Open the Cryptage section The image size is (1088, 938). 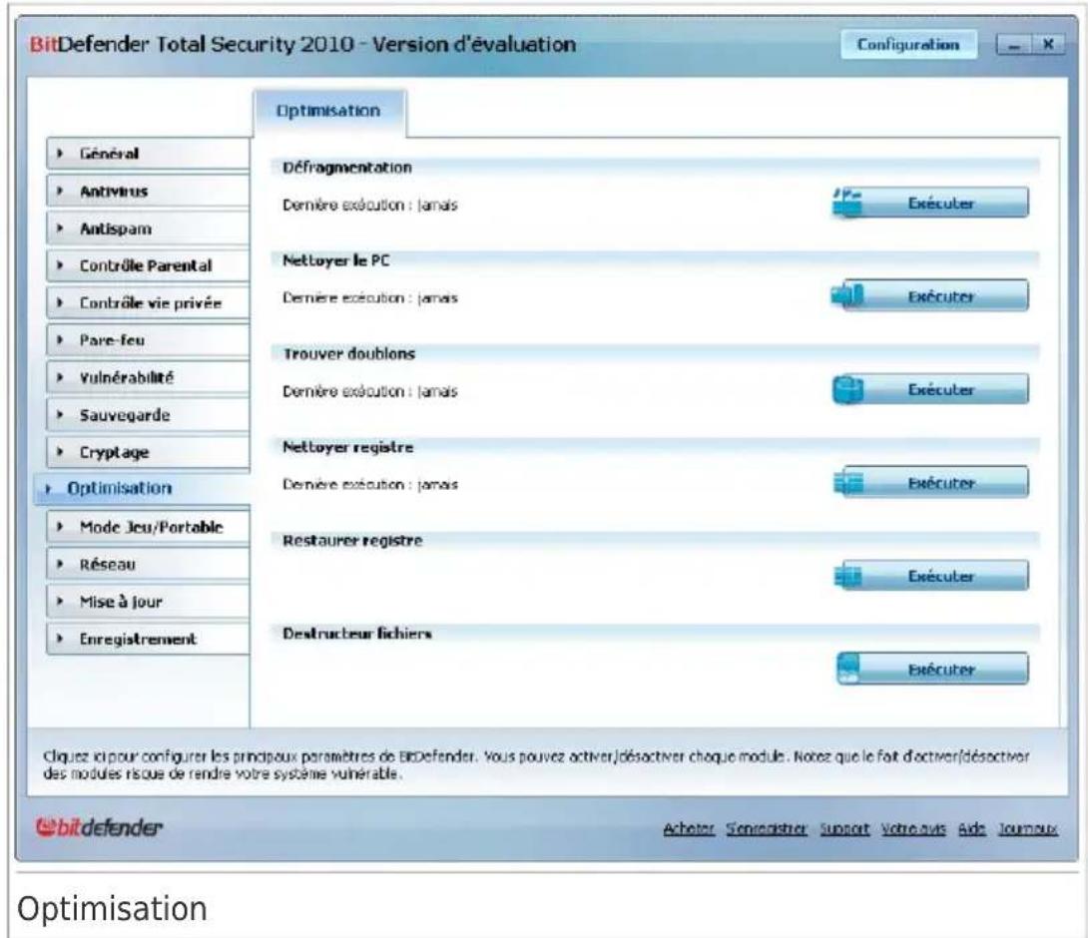coord(148,452)
